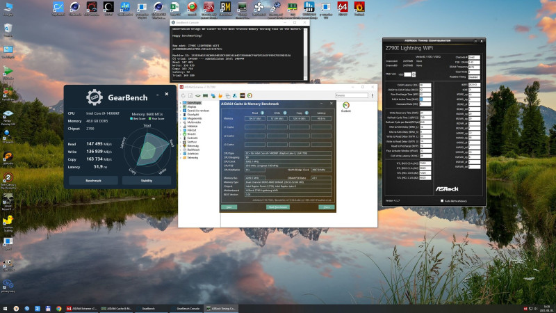Open the green RAM stick desktop icon
The image size is (556, 313).
pyautogui.click(x=292, y=7)
